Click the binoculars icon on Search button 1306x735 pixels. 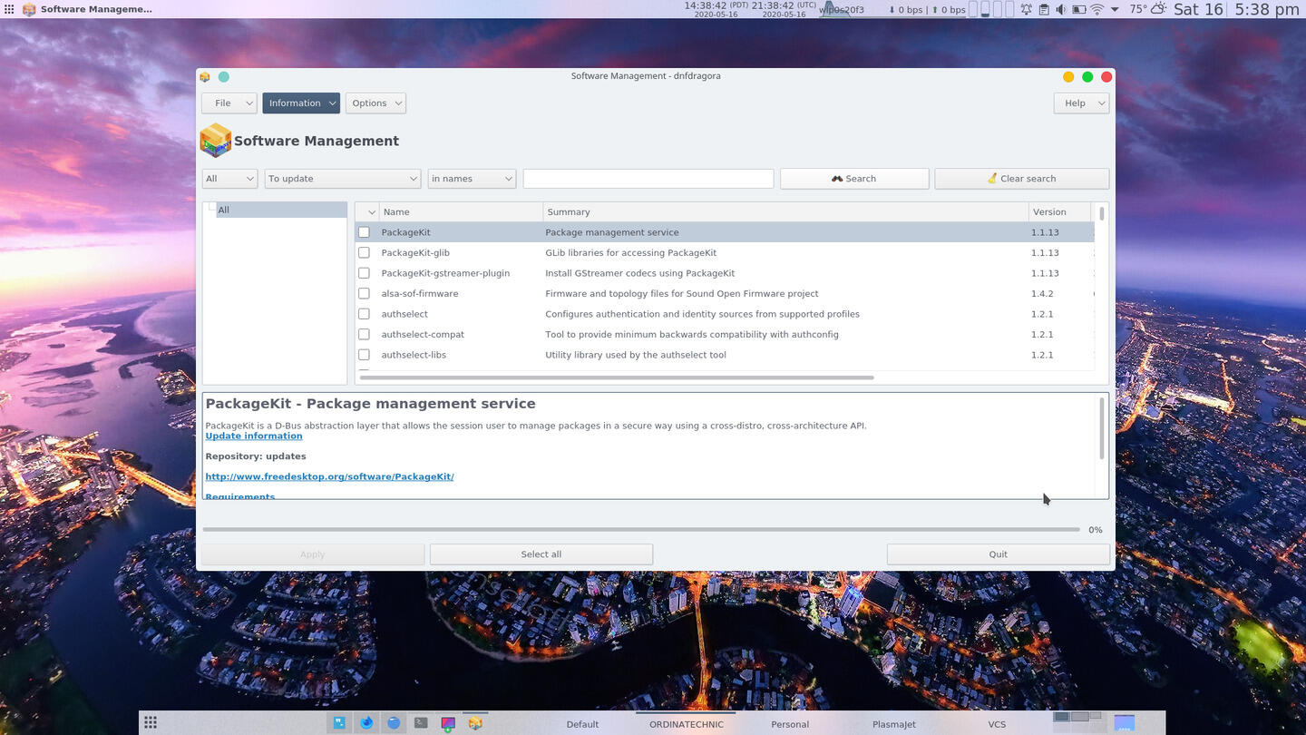point(837,179)
